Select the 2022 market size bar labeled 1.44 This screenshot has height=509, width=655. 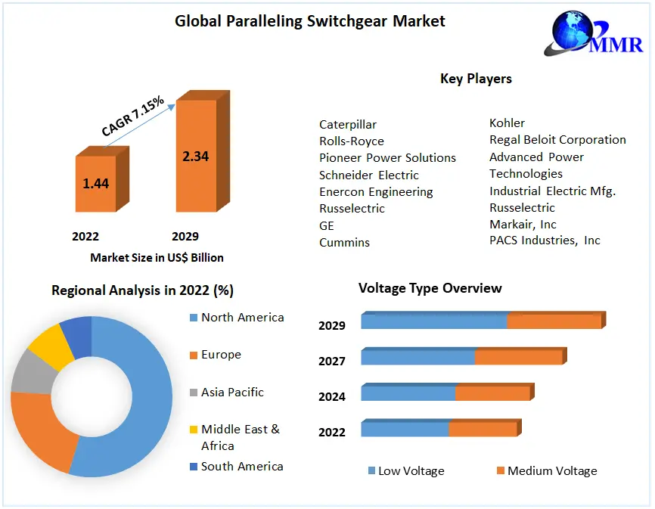tap(96, 183)
